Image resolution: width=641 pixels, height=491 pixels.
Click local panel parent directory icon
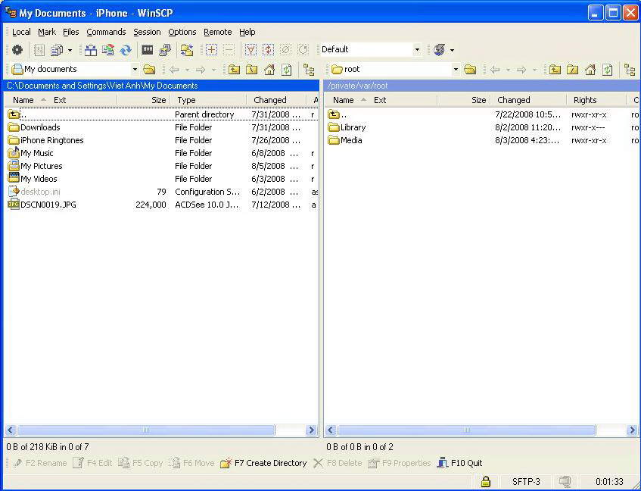[x=235, y=70]
